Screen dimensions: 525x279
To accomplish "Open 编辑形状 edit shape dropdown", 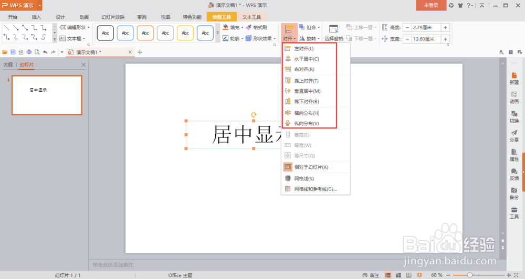I will 75,27.
